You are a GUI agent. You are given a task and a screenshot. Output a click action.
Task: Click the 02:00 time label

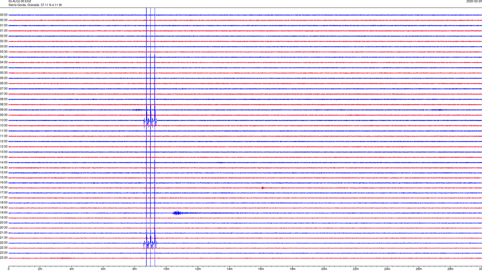[4, 36]
